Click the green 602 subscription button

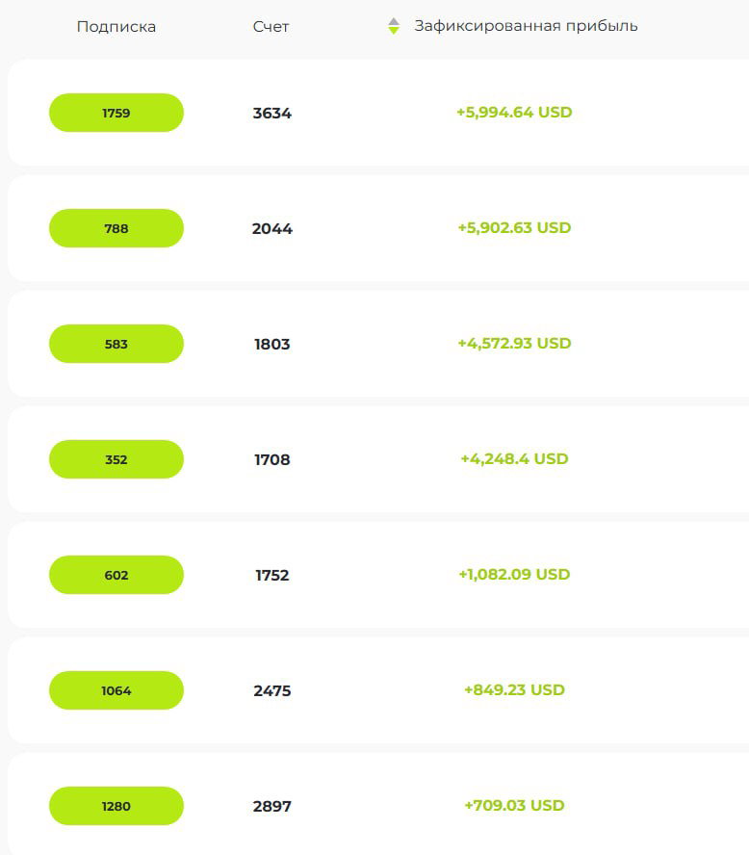point(116,575)
